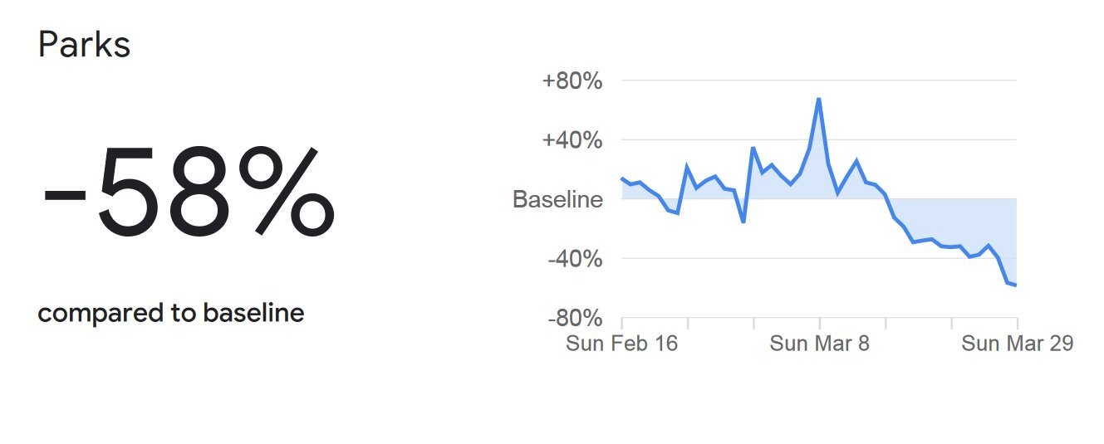Image resolution: width=1104 pixels, height=444 pixels.
Task: Click the line's starting point at Feb 16
Action: pyautogui.click(x=622, y=178)
